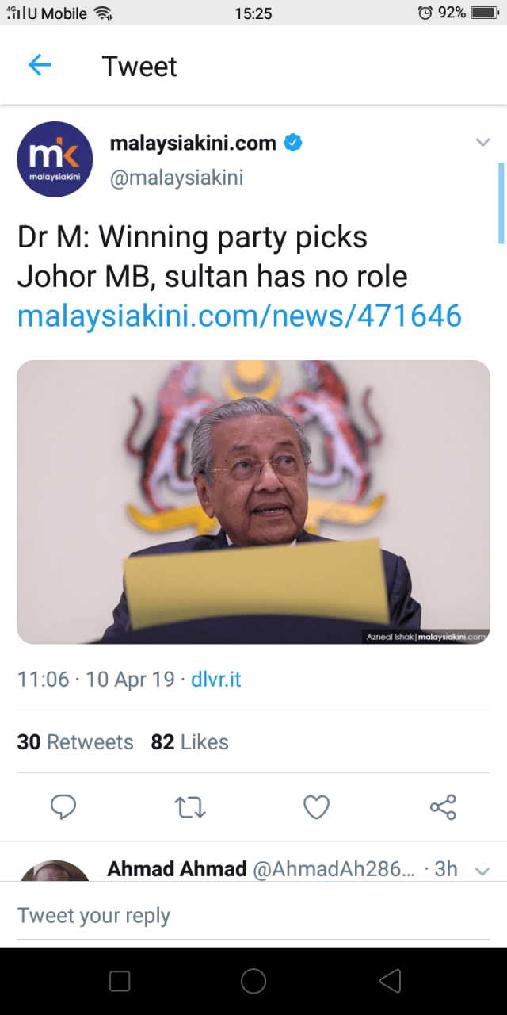This screenshot has height=1015, width=507.
Task: Tap the blue verified badge
Action: (x=294, y=144)
